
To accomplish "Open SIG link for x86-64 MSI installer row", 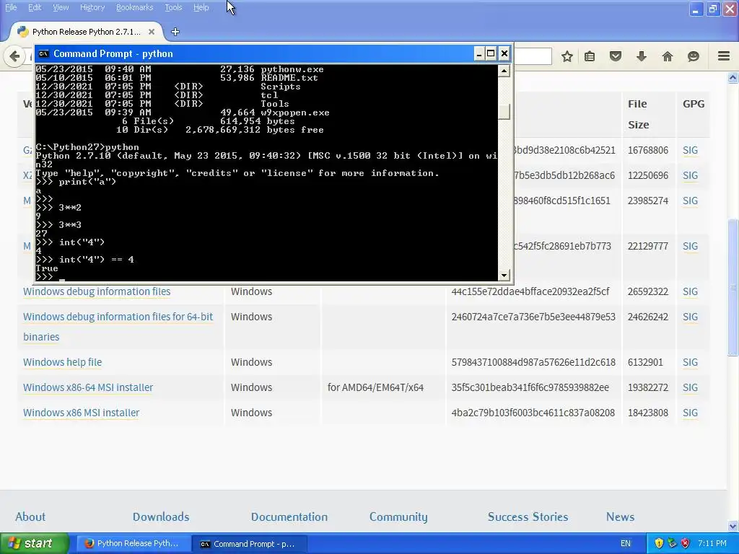I will pyautogui.click(x=690, y=387).
